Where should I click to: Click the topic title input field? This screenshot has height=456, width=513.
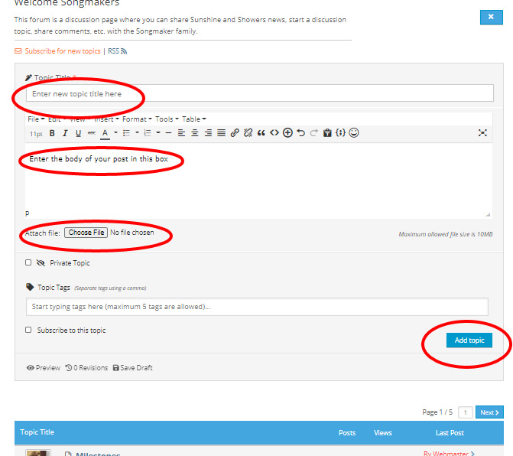260,93
